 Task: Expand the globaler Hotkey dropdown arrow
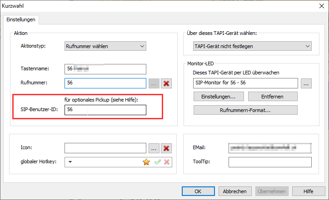pyautogui.click(x=70, y=162)
